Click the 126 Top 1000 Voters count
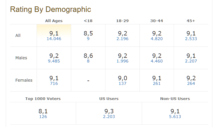Viewport: 217px width, 127px height. 43,117
